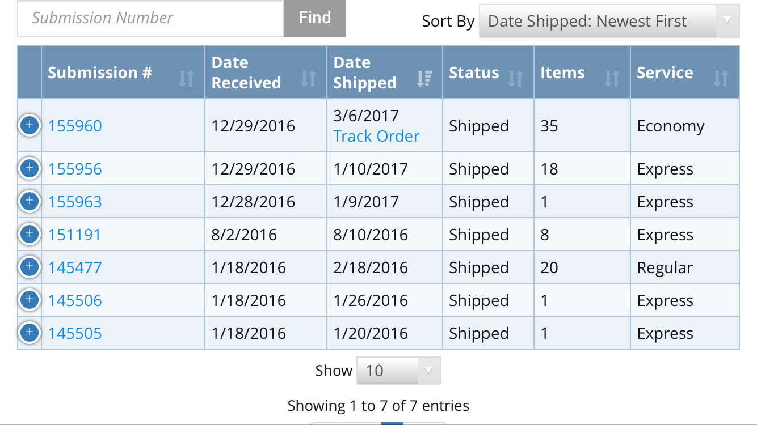
Task: Sort by Submission # column arrows
Action: coord(186,78)
